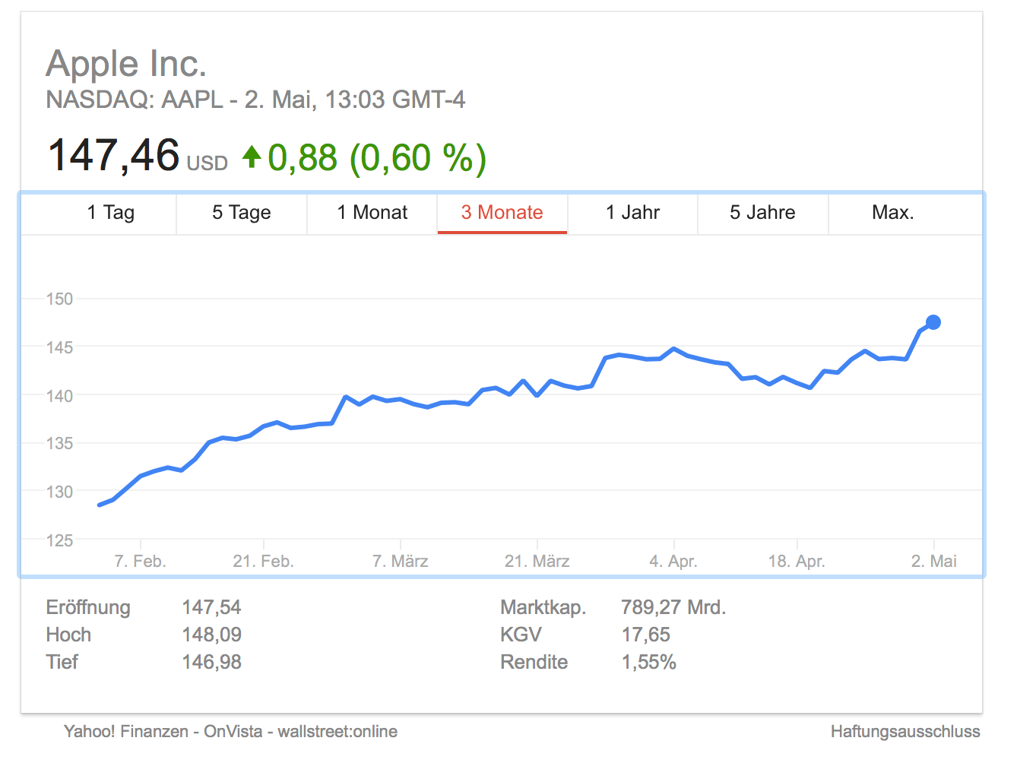The image size is (1017, 763).
Task: Click the 7. Feb. axis label
Action: tap(141, 561)
